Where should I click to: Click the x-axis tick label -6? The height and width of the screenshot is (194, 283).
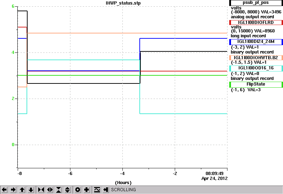[x=70, y=174]
